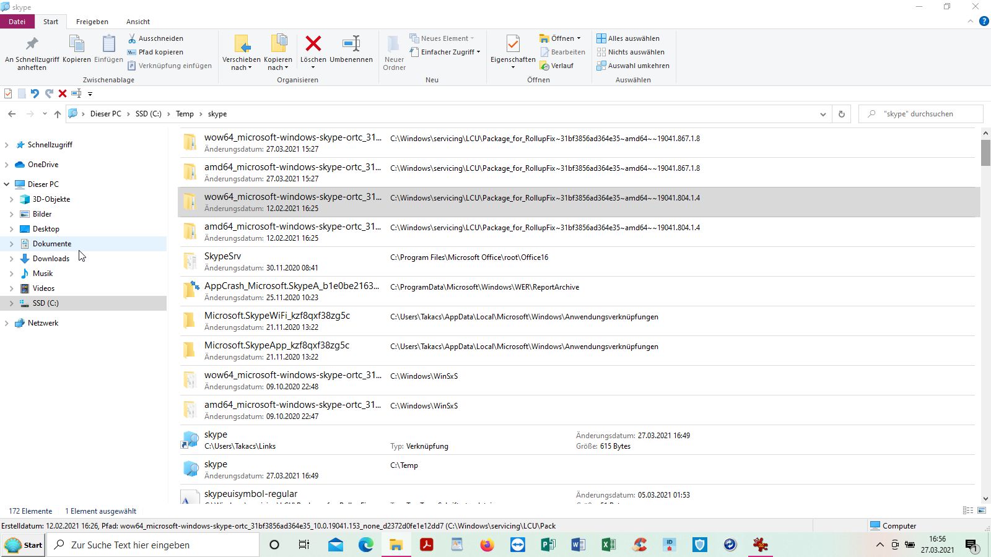
Task: Click the quick access red delete icon
Action: [x=63, y=93]
